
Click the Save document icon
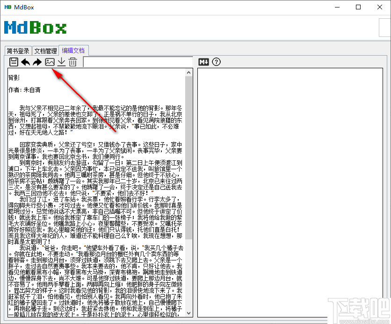13,61
